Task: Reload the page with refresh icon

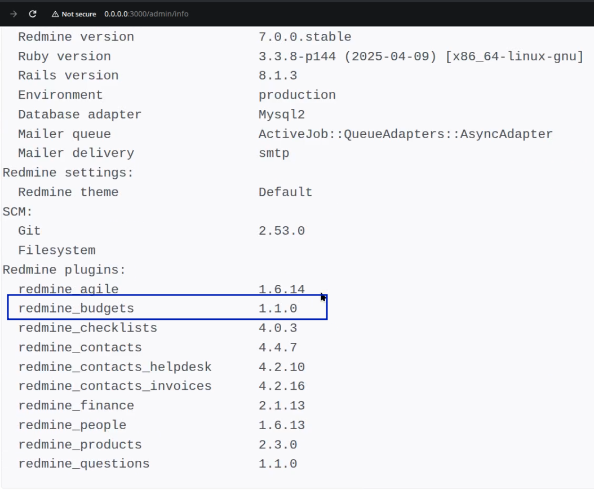Action: [x=33, y=14]
